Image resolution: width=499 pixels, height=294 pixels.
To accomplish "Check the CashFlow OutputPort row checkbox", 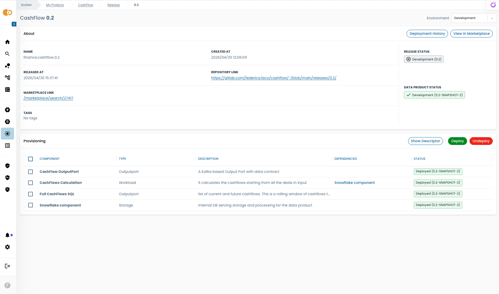I will tap(30, 172).
